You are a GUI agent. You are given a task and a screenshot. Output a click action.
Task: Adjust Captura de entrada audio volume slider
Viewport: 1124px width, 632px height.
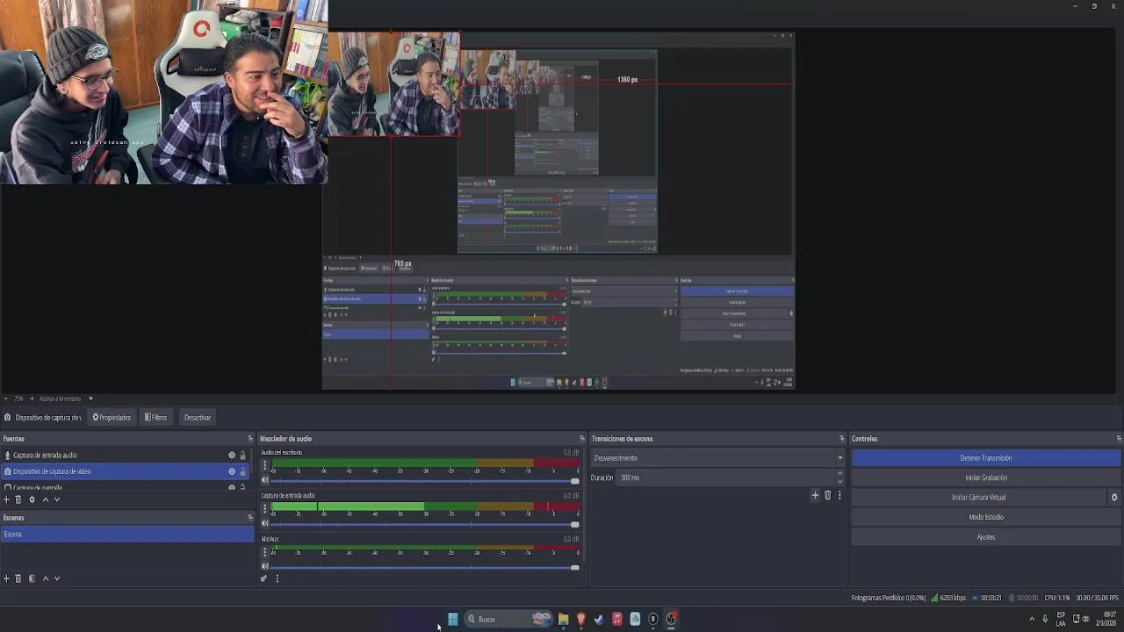[x=426, y=525]
